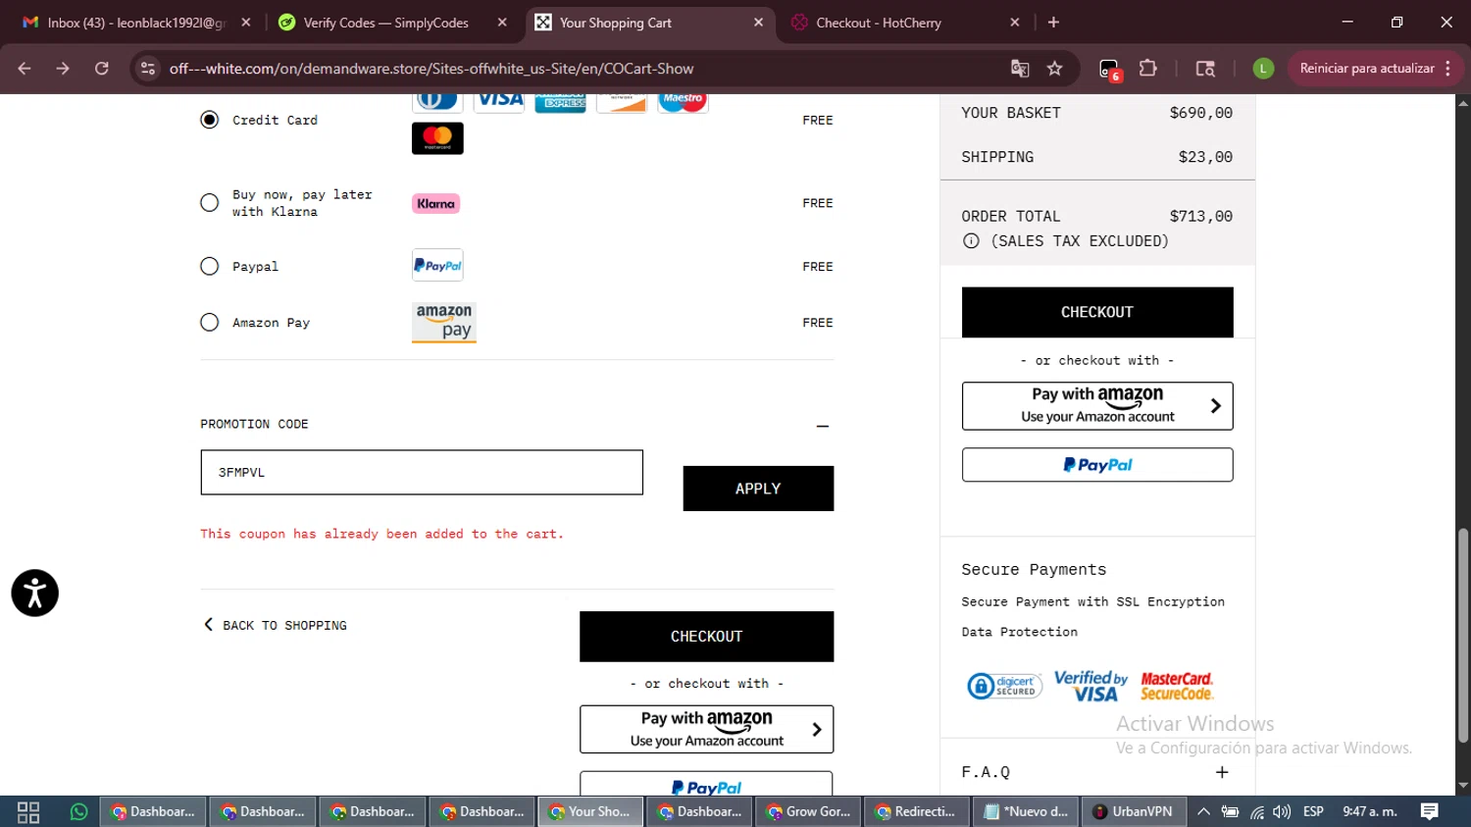Click the Mastercard logo icon
Viewport: 1471px width, 827px height.
point(437,138)
